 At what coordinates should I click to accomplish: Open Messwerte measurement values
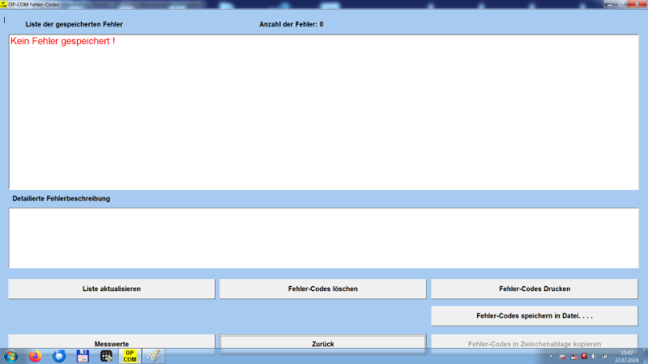tap(112, 343)
